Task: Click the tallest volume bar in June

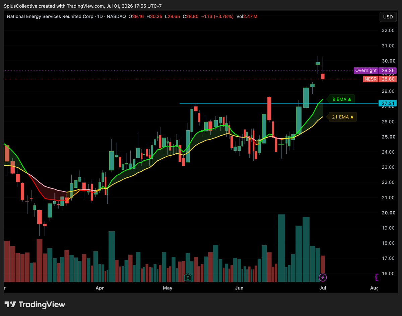Action: tap(281, 248)
